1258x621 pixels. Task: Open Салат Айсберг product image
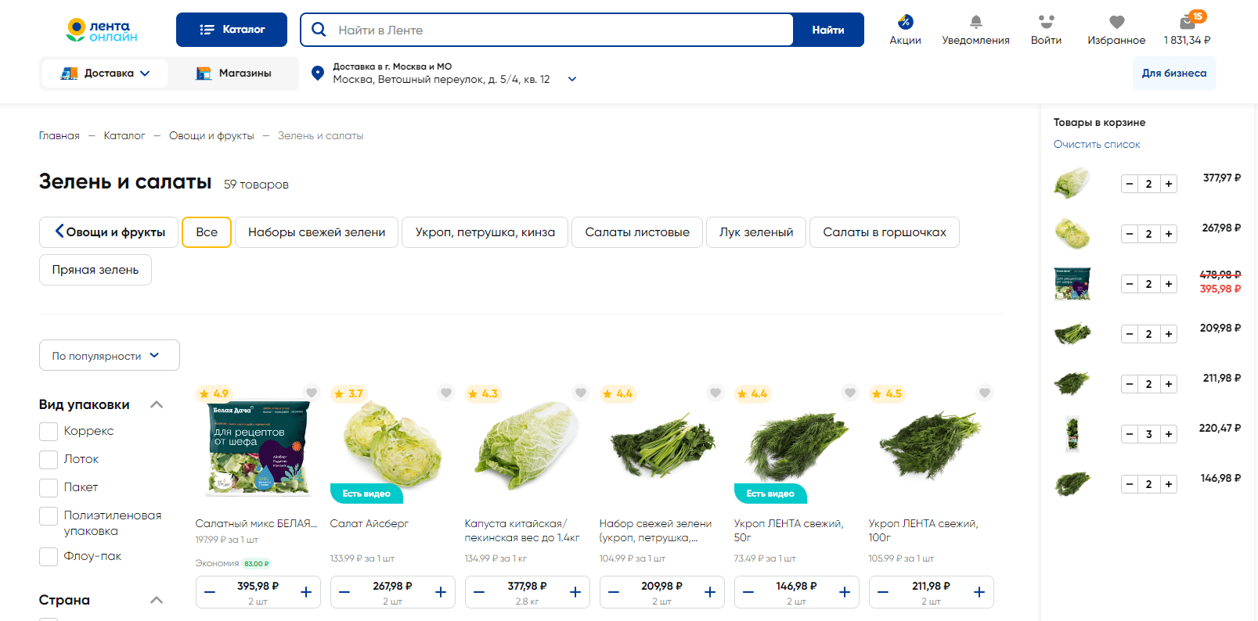coord(393,446)
